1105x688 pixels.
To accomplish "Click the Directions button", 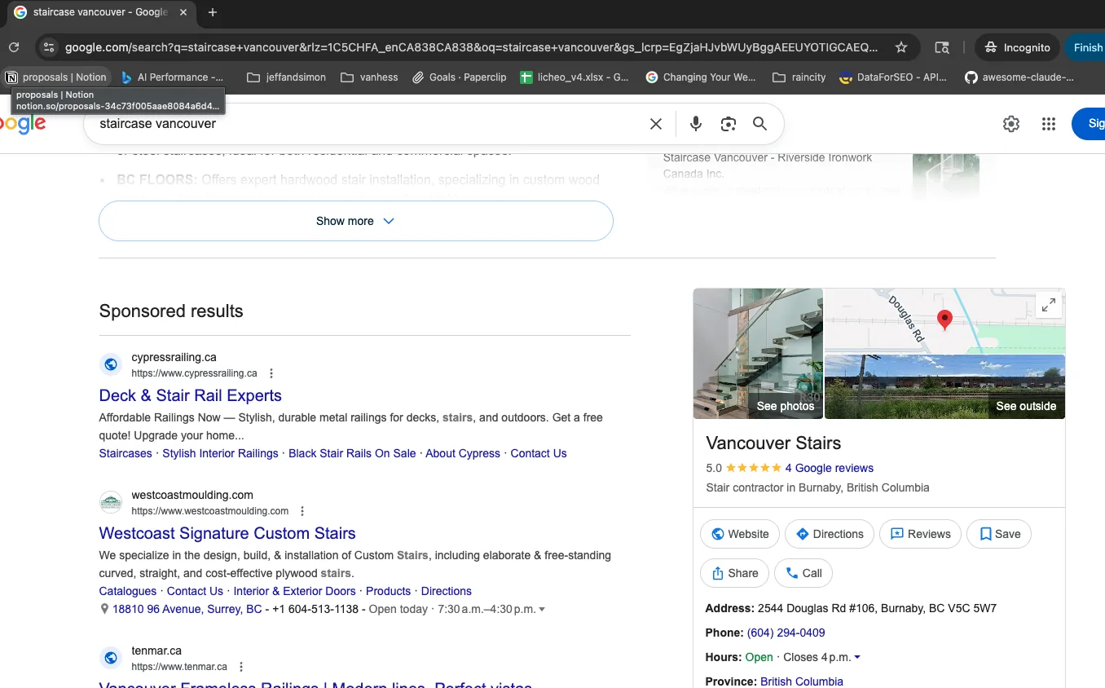I will point(830,534).
